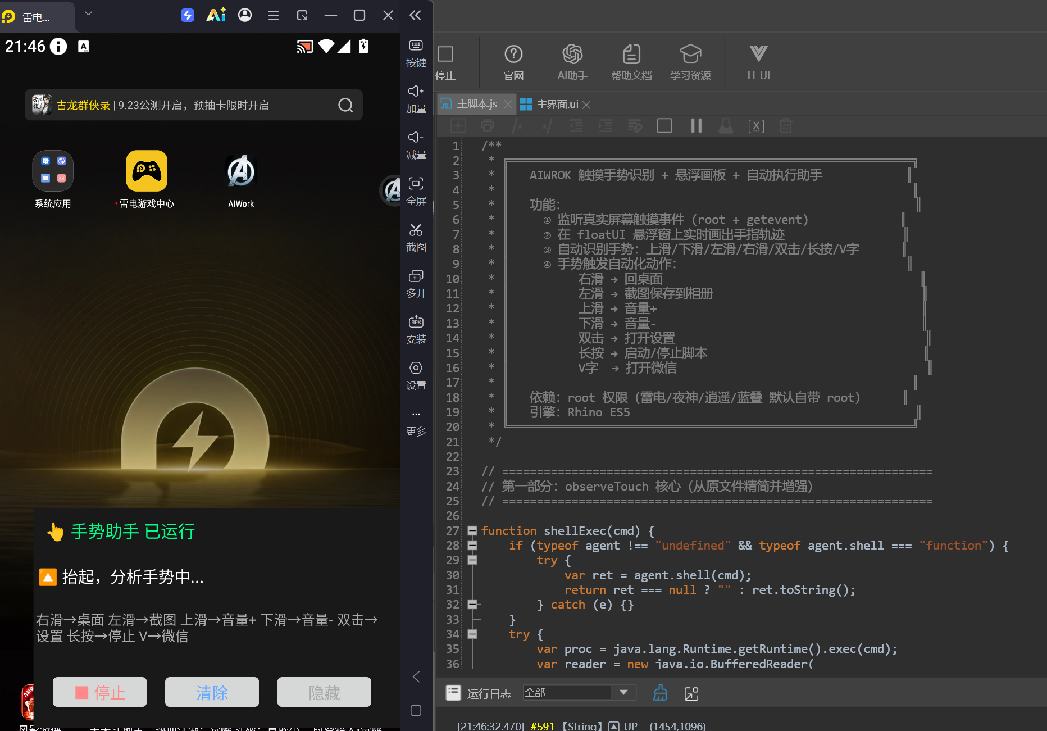
Task: Collapse the catch fold on line 32
Action: pos(472,605)
